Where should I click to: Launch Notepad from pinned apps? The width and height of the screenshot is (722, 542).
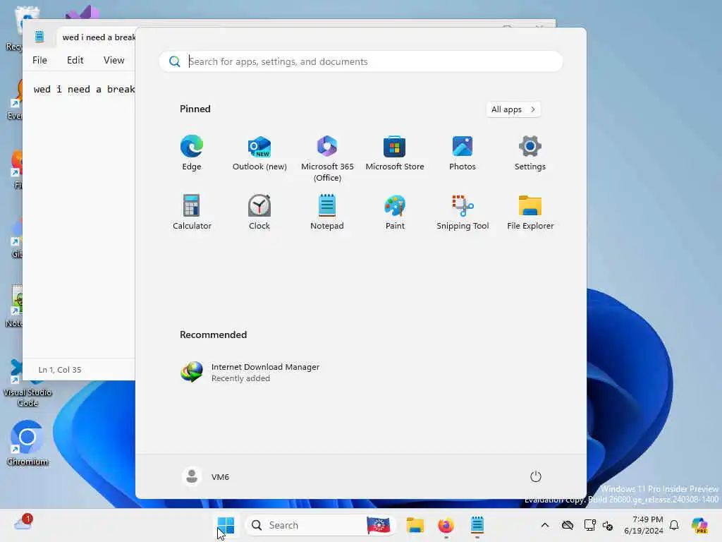327,212
